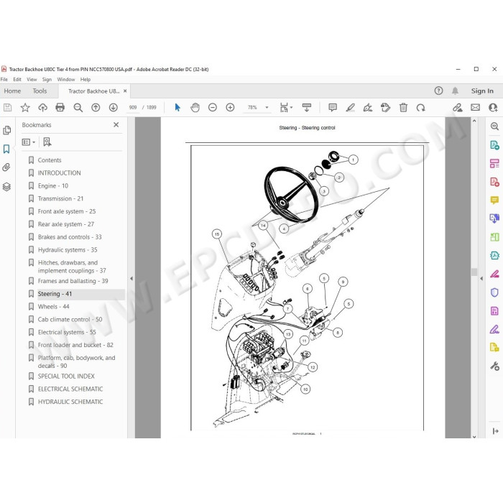
Task: Add a sticky note comment
Action: (x=333, y=107)
